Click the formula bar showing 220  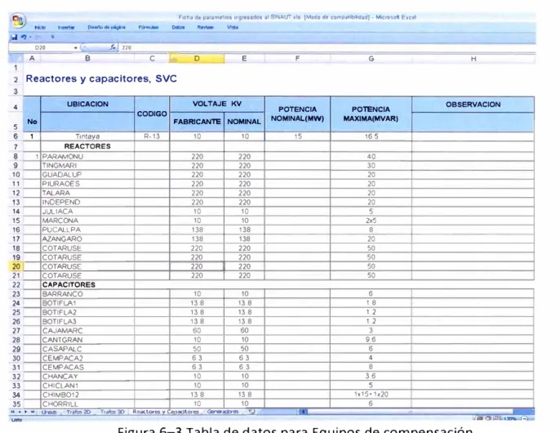point(327,47)
